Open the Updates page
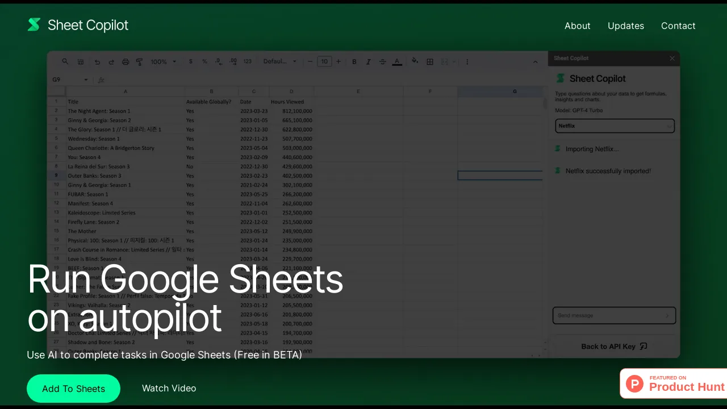The image size is (727, 409). point(626,26)
